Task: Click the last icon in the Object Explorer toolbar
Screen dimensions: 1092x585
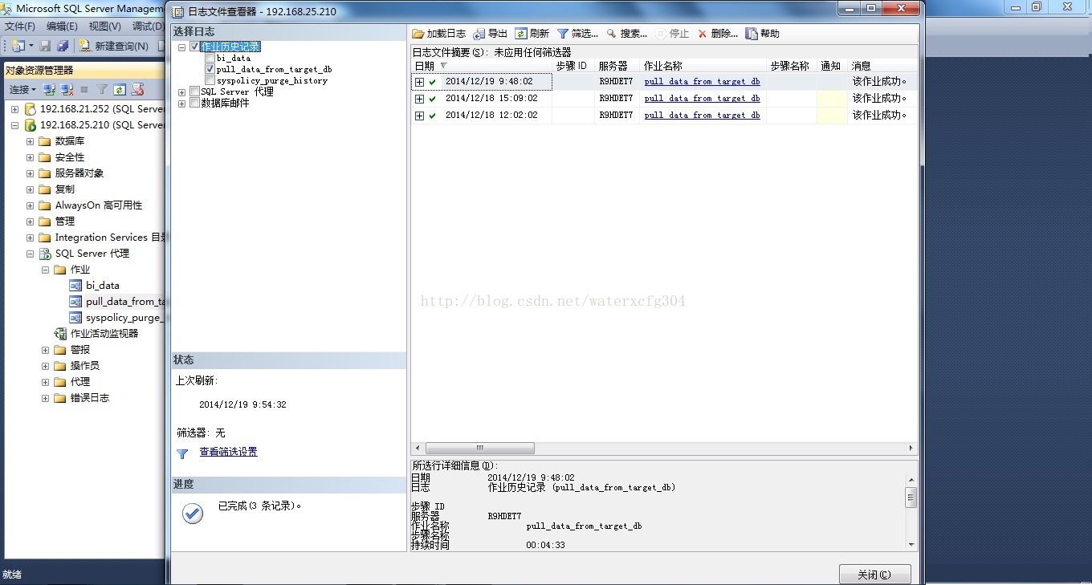Action: (x=137, y=89)
